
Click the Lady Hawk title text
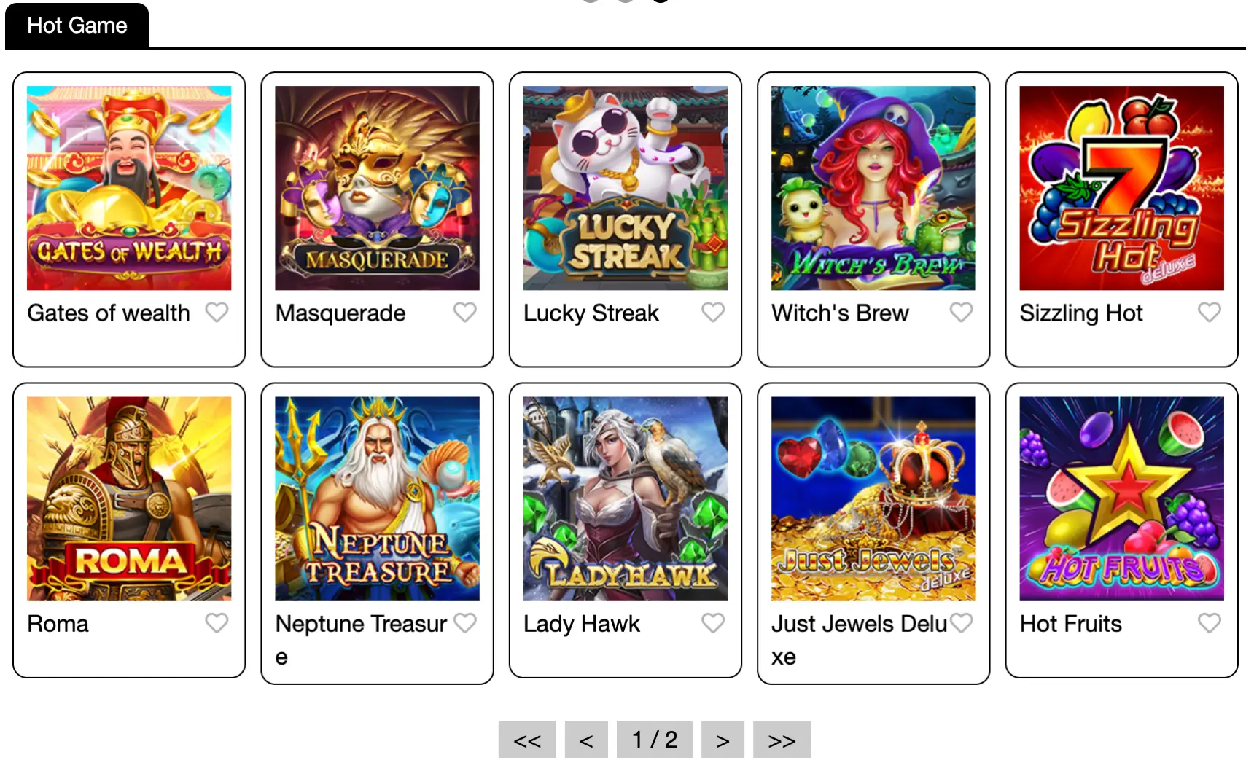582,624
